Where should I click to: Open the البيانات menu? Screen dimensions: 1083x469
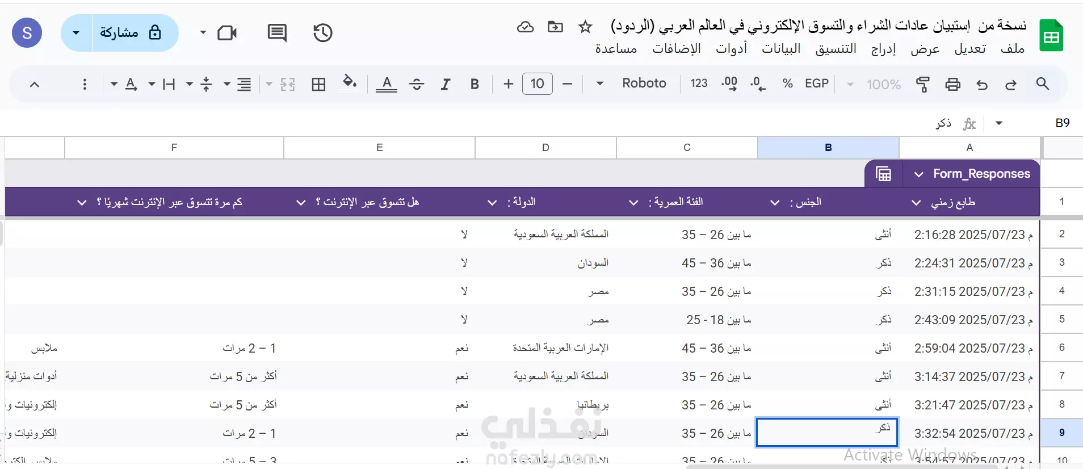[x=781, y=49]
